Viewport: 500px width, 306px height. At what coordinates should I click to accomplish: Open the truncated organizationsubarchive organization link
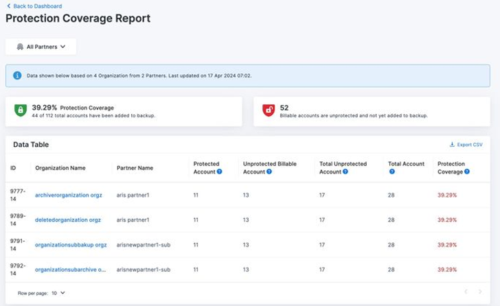tap(71, 270)
